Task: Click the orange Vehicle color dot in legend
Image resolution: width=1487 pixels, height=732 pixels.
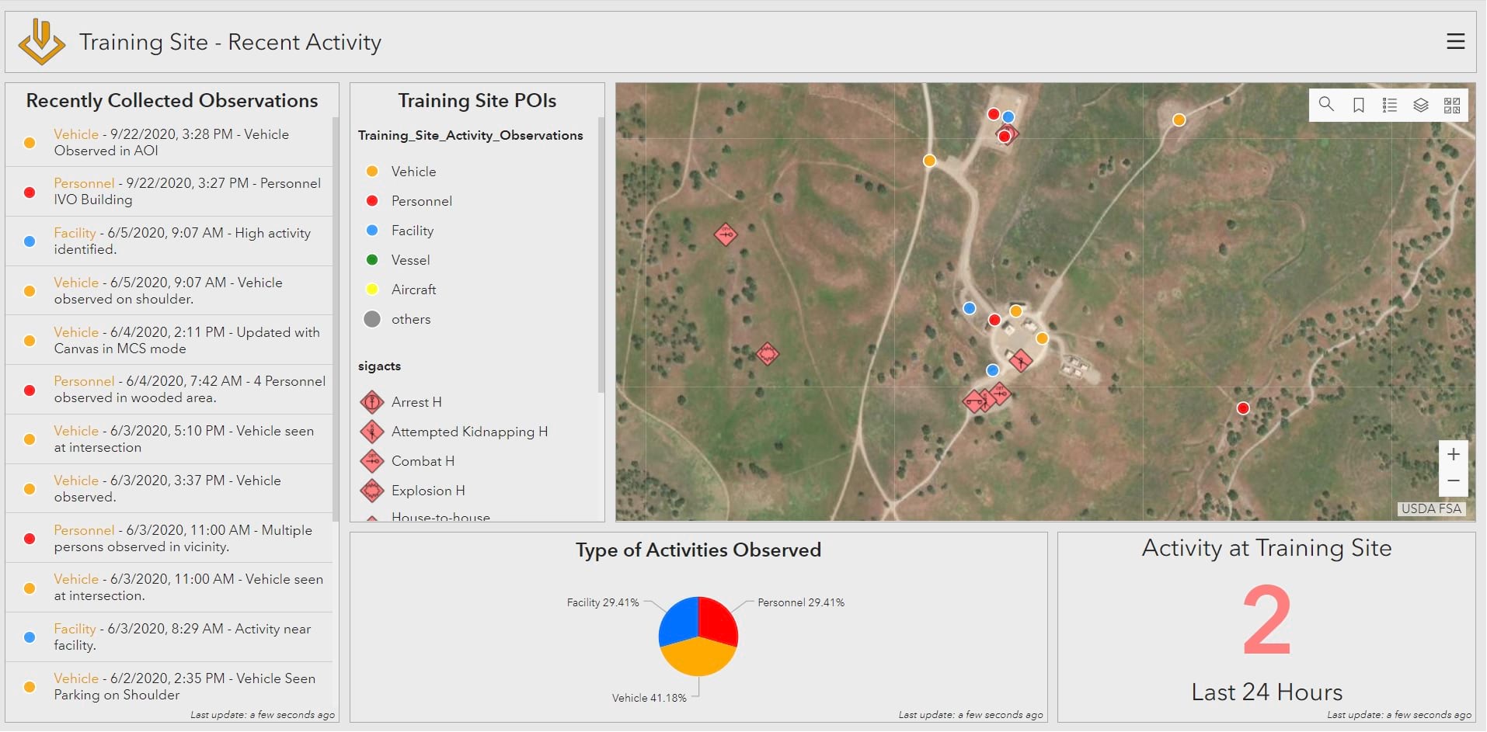Action: pos(373,171)
